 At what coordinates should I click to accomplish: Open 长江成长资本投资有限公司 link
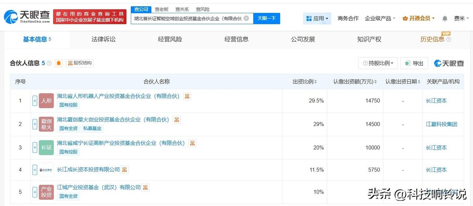88,170
